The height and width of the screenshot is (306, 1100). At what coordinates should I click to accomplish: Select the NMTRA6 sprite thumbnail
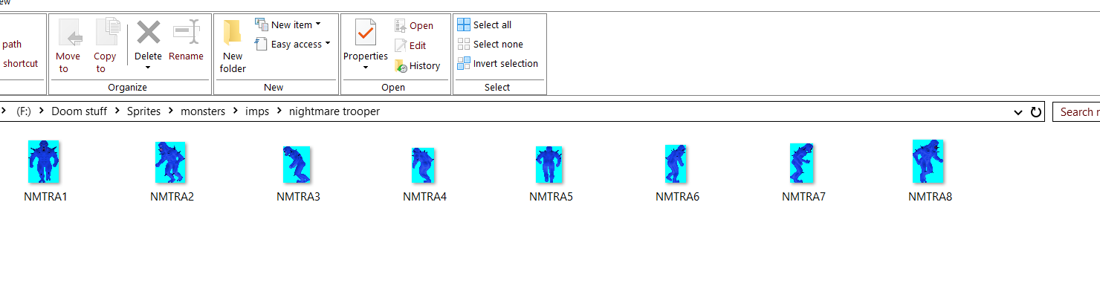pos(675,163)
